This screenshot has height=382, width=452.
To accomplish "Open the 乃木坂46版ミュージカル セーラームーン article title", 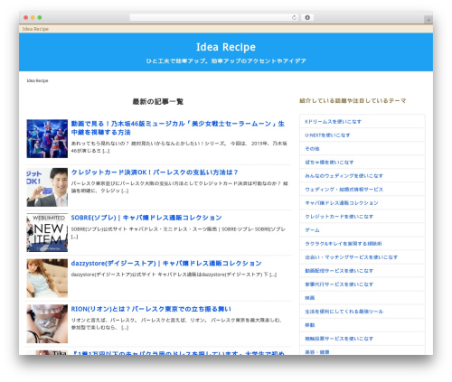I will 178,128.
